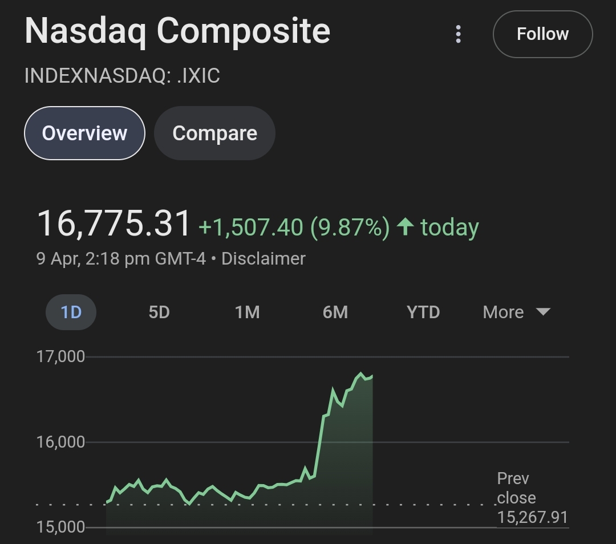Screen dimensions: 616x544
Task: Click the peak of the price chart line
Action: [360, 374]
